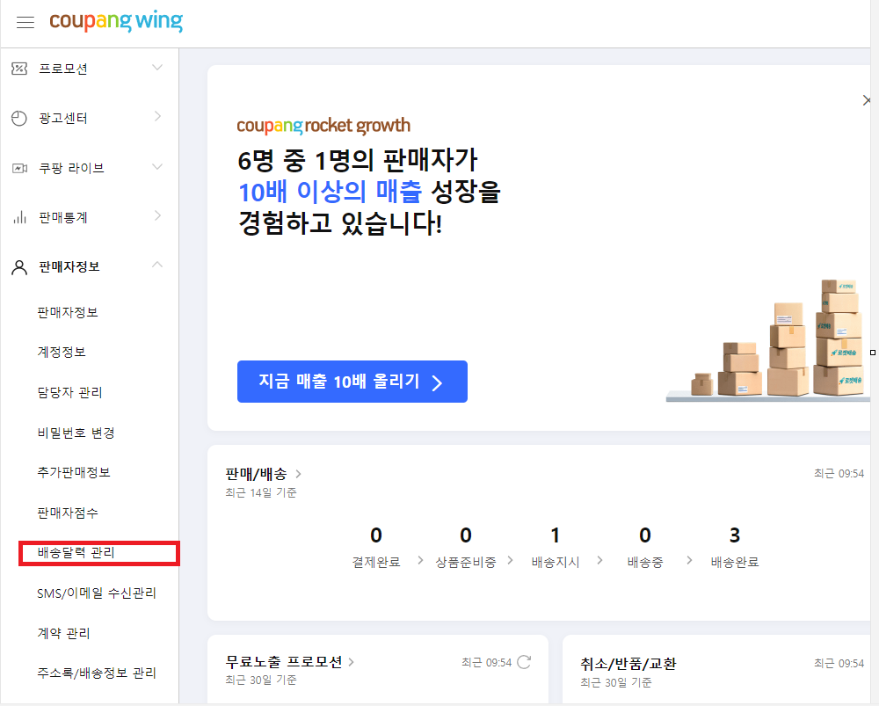The image size is (879, 706).
Task: Click the 광고센터 pie chart icon
Action: [x=19, y=119]
